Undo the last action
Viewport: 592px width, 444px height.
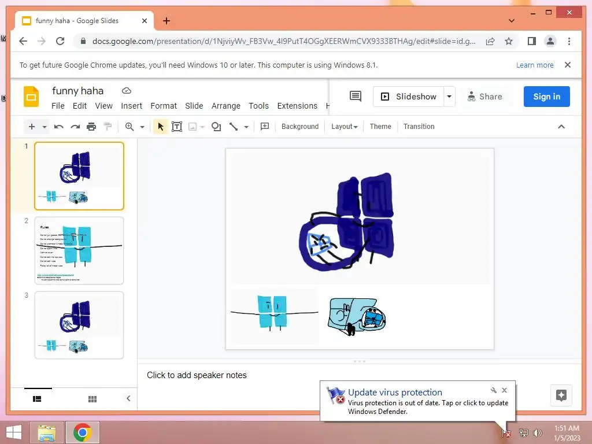[x=58, y=127]
